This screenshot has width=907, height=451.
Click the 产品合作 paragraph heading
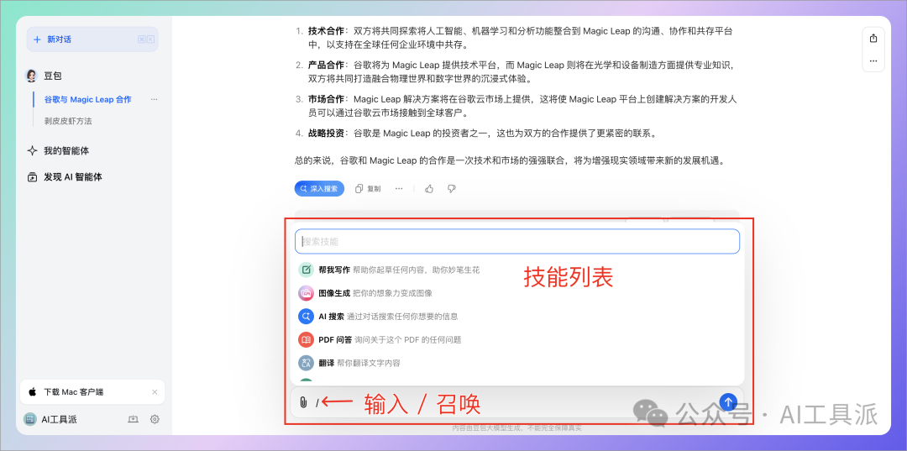326,66
